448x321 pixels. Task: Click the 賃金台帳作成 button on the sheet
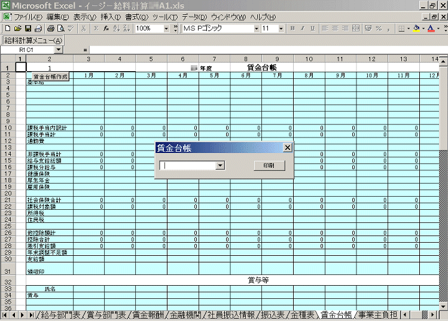click(50, 77)
